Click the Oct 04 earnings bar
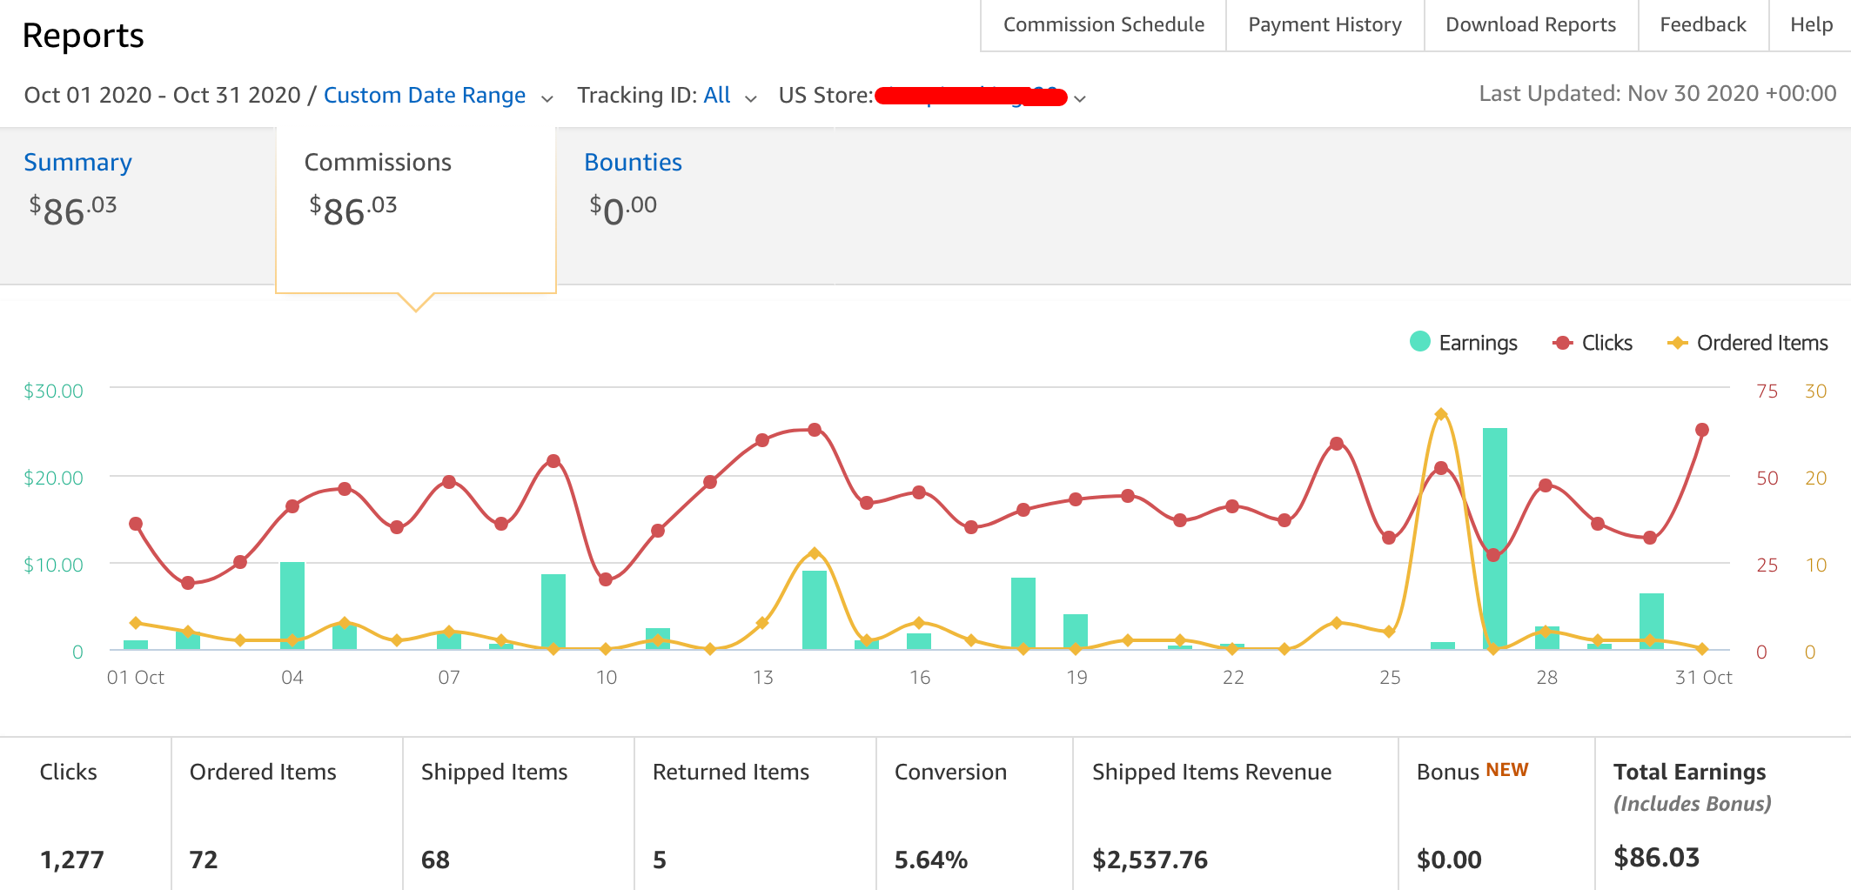The width and height of the screenshot is (1851, 890). pyautogui.click(x=292, y=606)
